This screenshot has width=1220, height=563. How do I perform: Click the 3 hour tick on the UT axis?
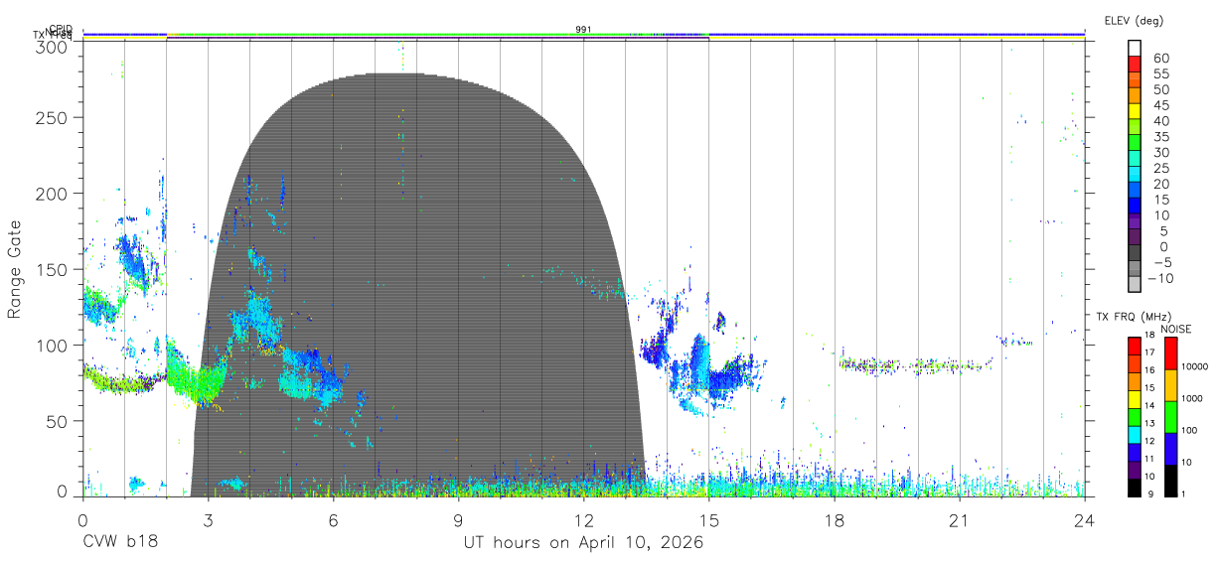pos(208,519)
